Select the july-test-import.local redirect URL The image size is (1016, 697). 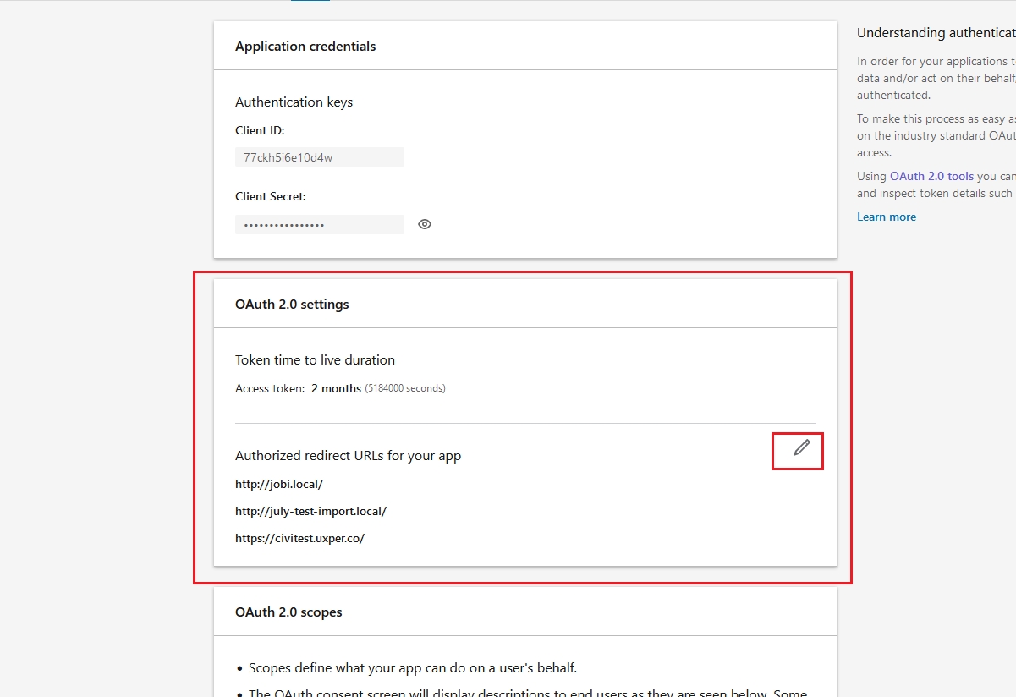point(310,511)
